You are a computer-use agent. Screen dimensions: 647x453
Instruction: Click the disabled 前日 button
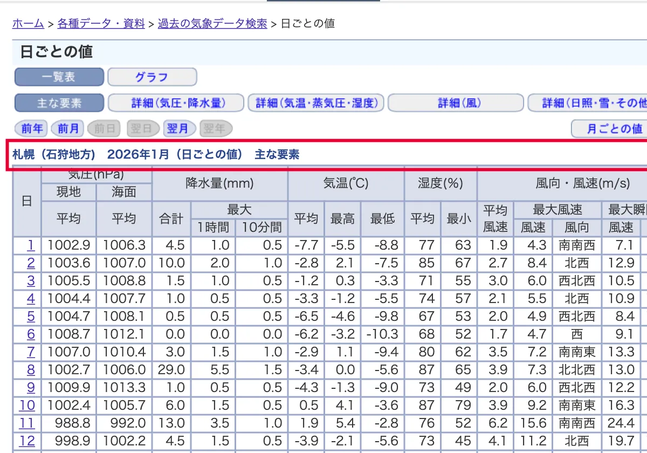pyautogui.click(x=105, y=129)
